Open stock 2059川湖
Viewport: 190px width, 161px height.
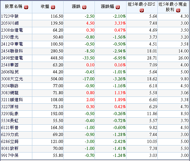pyautogui.click(x=10, y=23)
